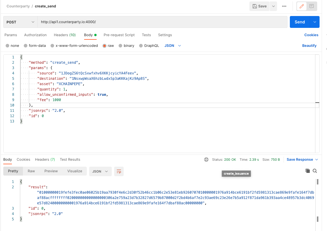The image size is (327, 231).
Task: Open the three-dot more actions menu
Action: tap(284, 6)
